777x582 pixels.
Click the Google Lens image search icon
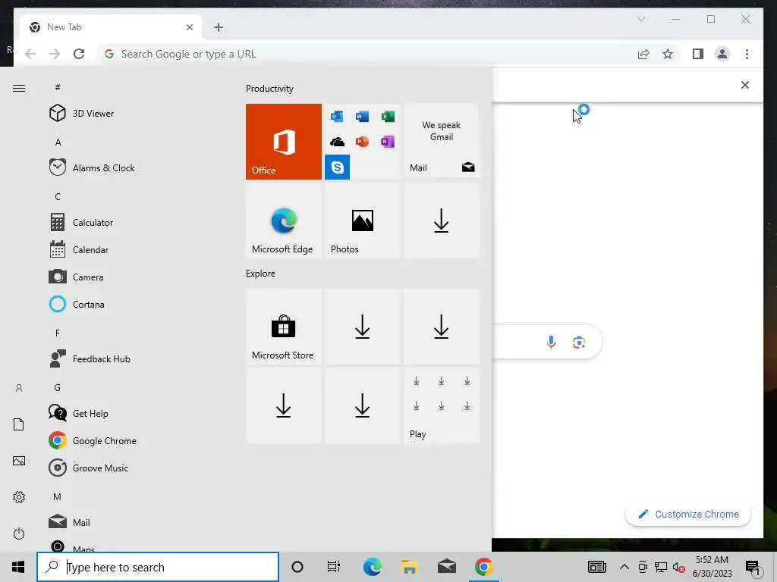point(579,342)
